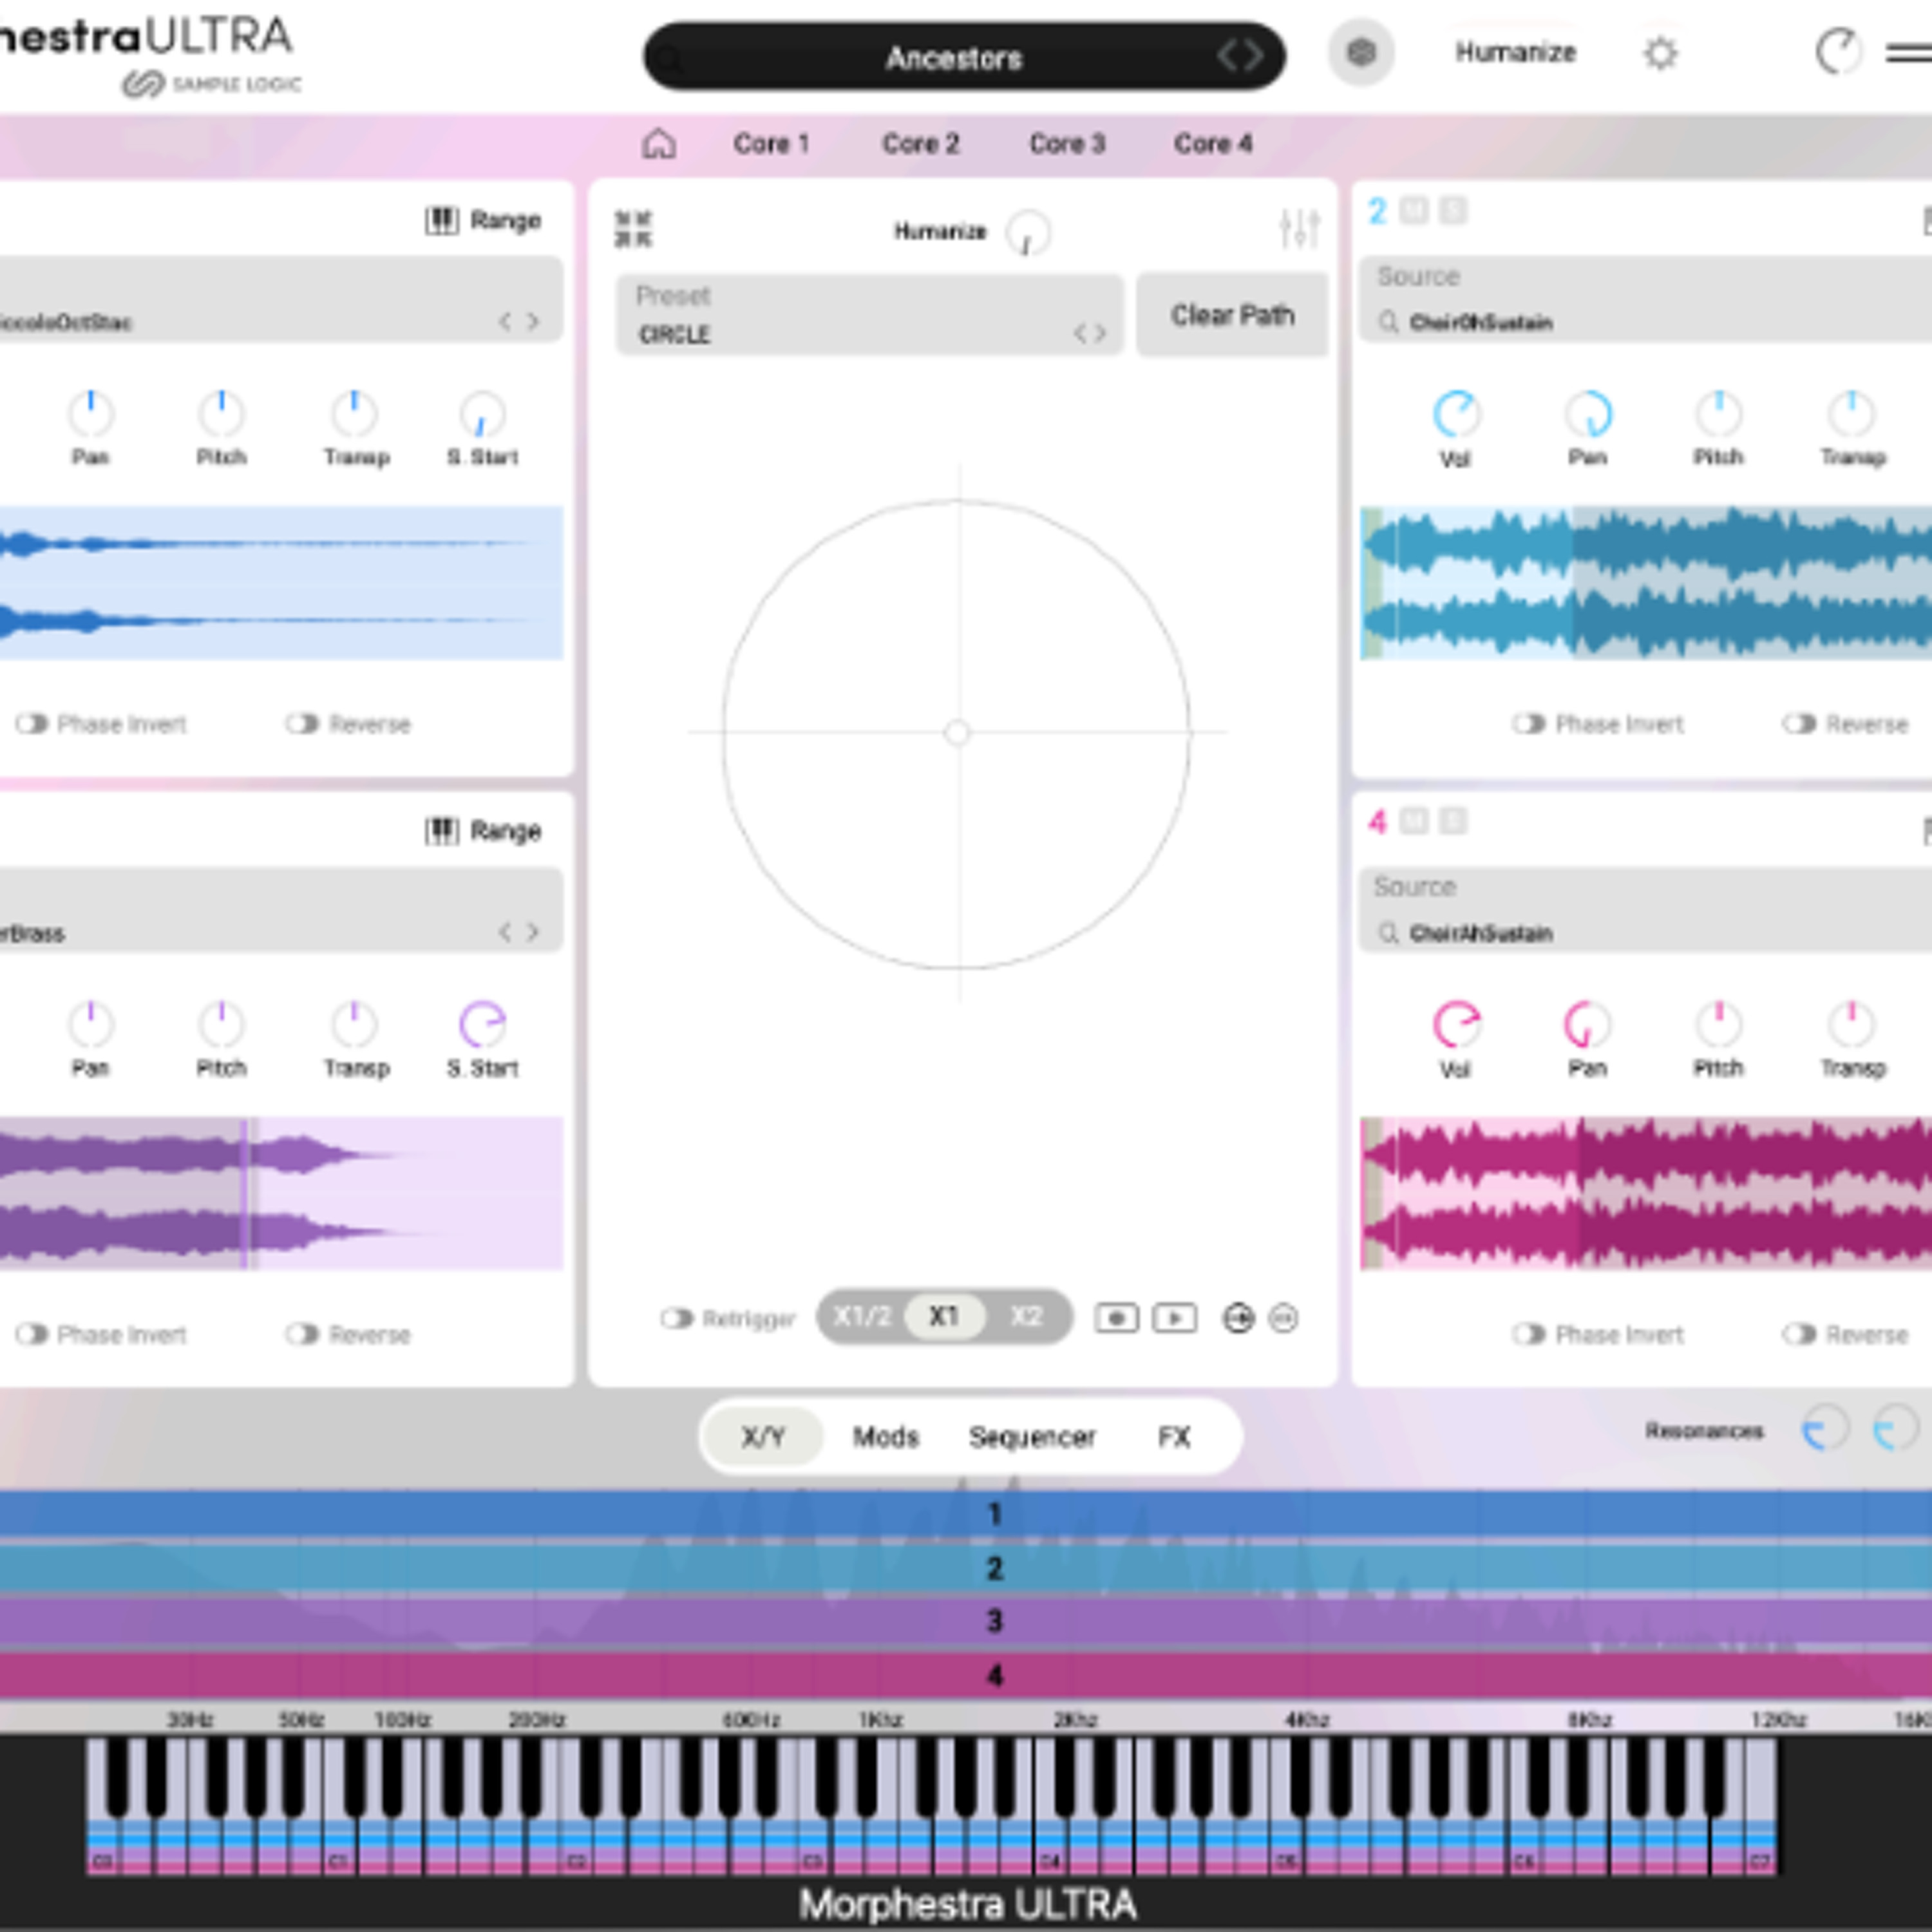Select next source for PiccoloOctStac
The width and height of the screenshot is (1932, 1932).
tap(533, 321)
